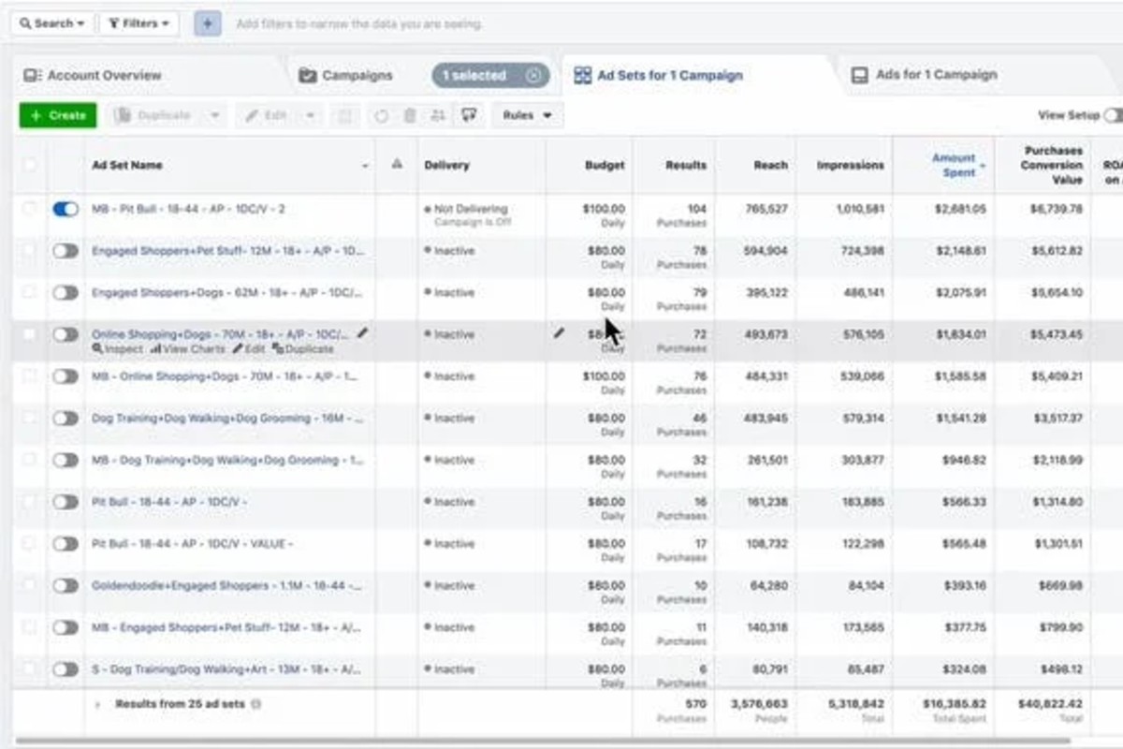Check the checkbox for the Pit Bull row
The height and width of the screenshot is (749, 1123).
tap(29, 501)
